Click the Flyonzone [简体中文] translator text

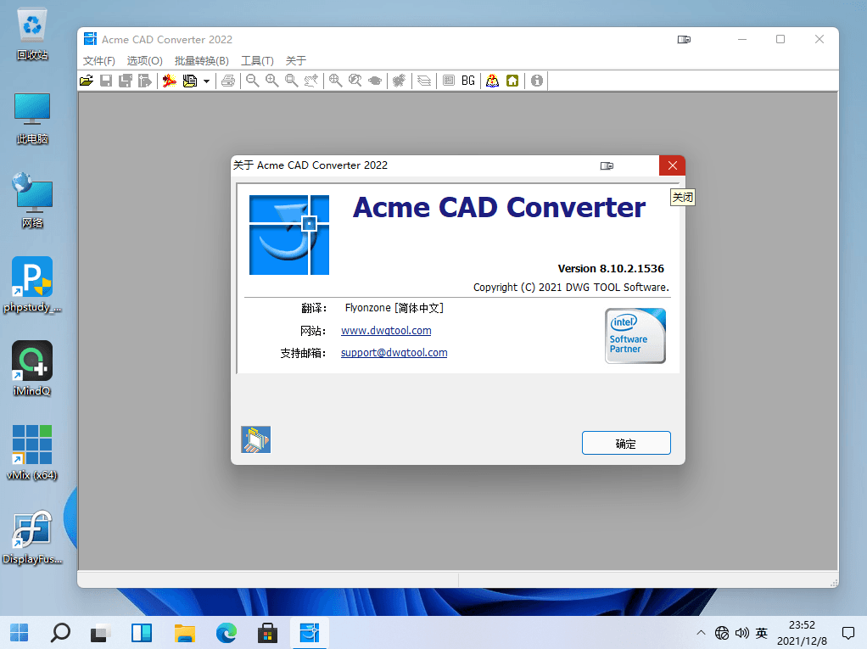[x=394, y=308]
